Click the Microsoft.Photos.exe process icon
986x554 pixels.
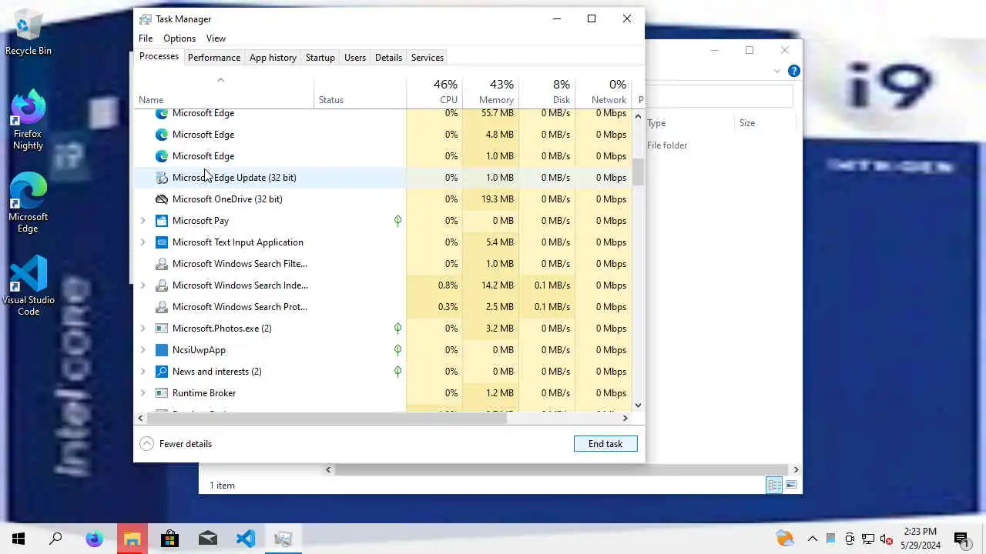[x=162, y=329]
